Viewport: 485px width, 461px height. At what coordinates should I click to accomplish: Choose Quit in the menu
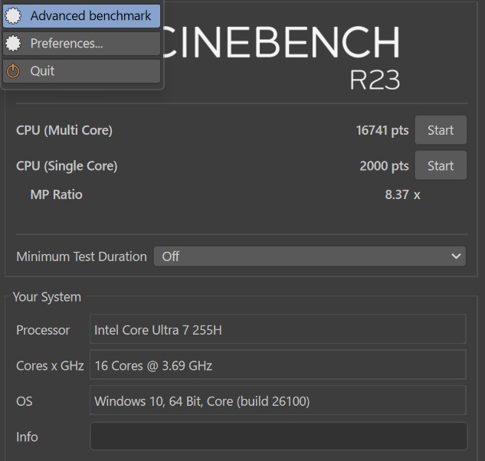pos(81,70)
